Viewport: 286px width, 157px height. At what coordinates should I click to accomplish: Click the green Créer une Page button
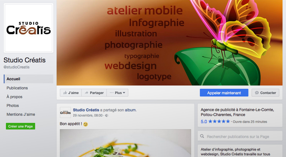click(20, 126)
